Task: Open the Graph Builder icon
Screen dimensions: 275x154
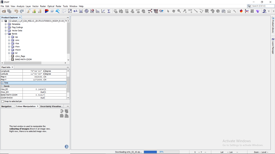Action: click(150, 11)
